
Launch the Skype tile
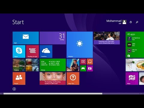tap(19, 51)
